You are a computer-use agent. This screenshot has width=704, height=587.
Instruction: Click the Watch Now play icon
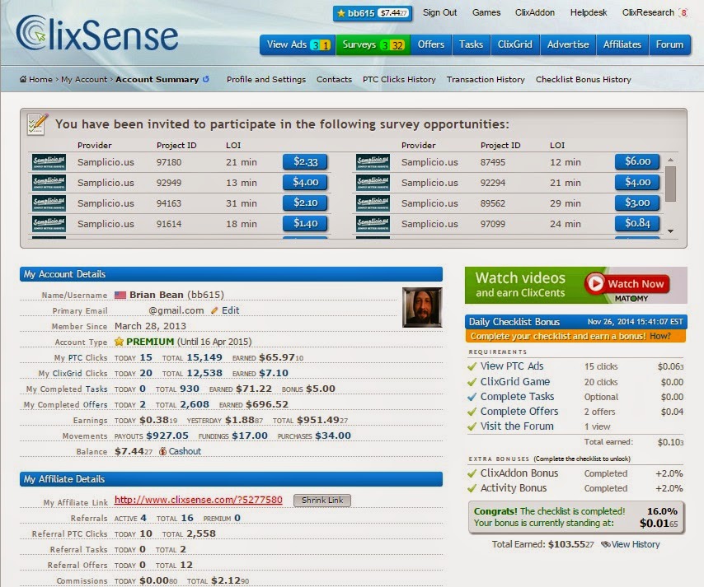595,283
